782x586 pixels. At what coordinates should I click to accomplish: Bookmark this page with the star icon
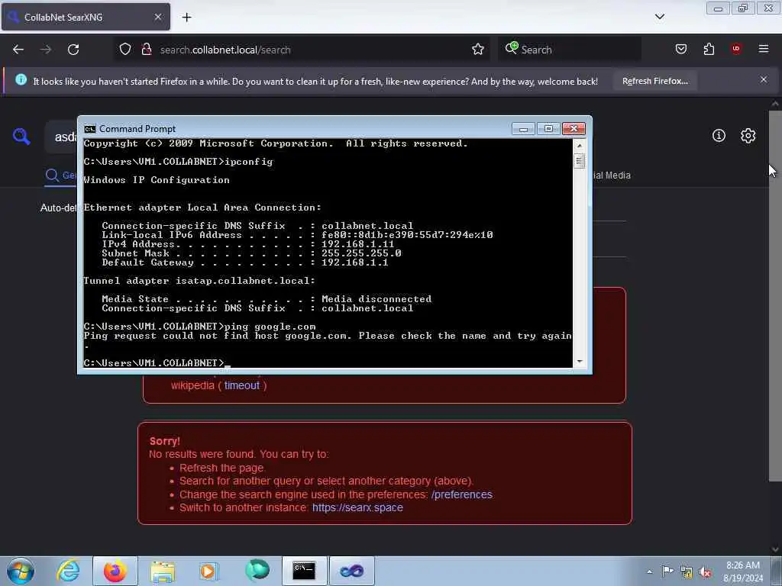pos(478,50)
